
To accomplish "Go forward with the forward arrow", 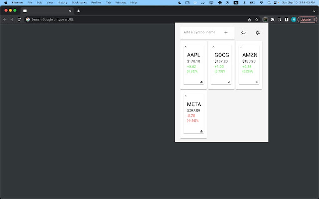I will tap(12, 19).
